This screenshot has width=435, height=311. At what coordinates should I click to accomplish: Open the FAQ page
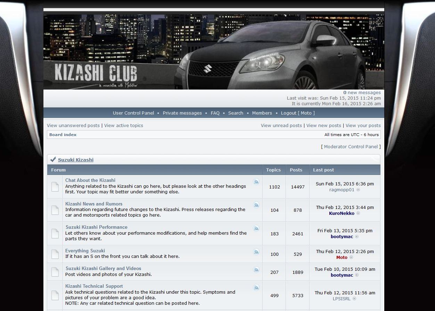point(215,113)
